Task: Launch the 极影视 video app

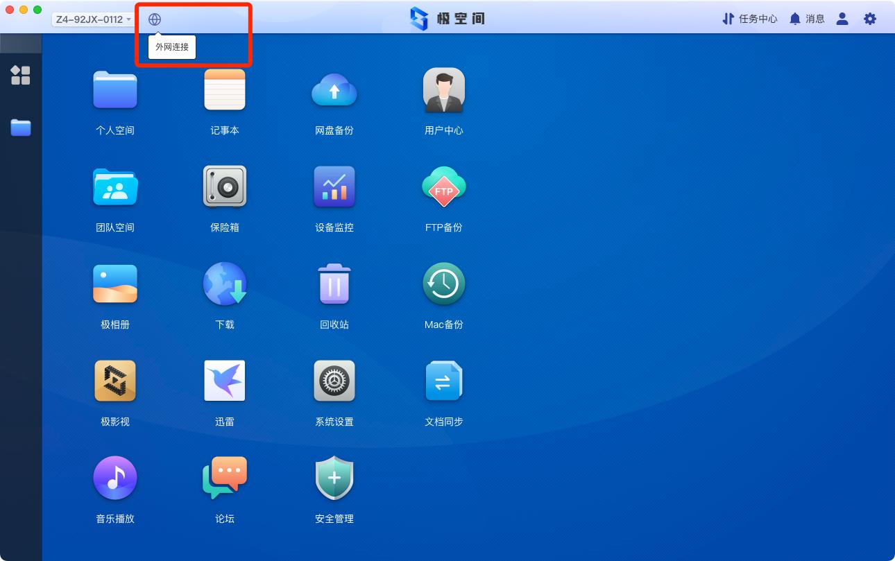Action: pos(115,381)
